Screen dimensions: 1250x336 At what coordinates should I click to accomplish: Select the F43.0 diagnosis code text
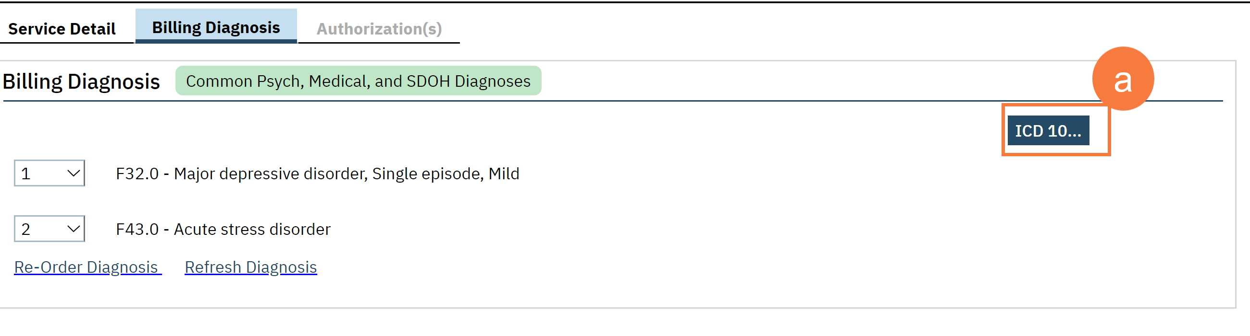[137, 230]
